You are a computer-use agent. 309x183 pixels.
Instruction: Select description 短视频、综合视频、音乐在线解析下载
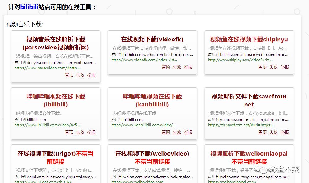[55, 56]
